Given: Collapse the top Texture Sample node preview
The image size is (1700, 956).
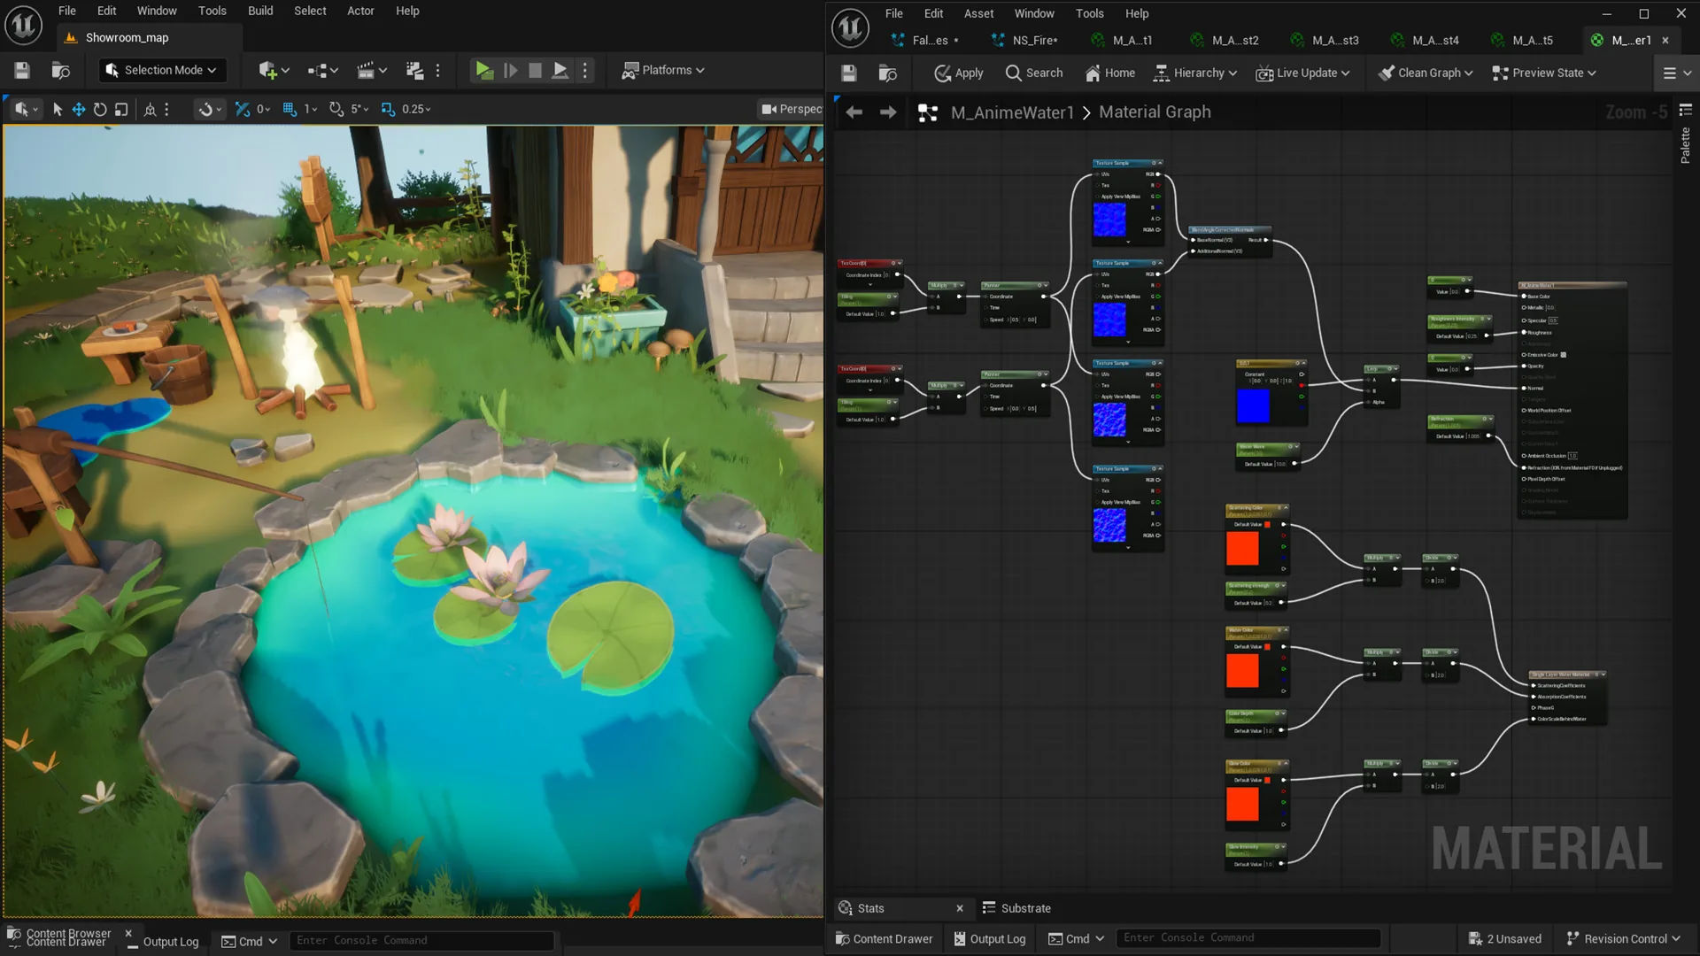Looking at the screenshot, I should coord(1160,163).
